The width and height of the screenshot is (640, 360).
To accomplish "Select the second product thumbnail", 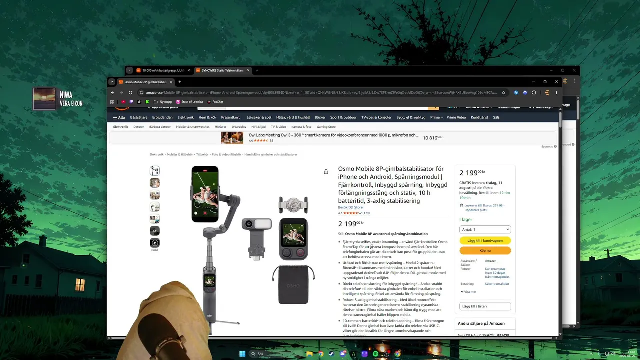I will click(x=155, y=183).
